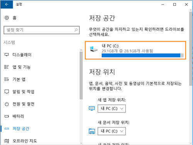Close the 설정 window
This screenshot has height=145, width=193.
186,4
